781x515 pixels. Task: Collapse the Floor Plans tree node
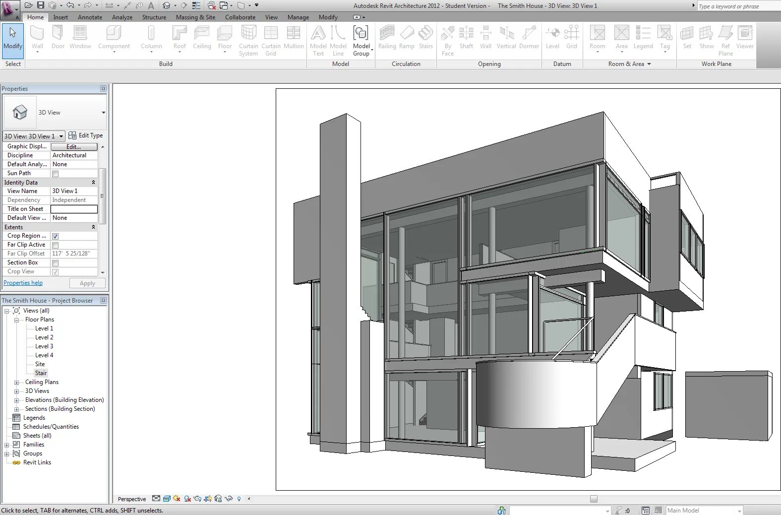pos(16,320)
